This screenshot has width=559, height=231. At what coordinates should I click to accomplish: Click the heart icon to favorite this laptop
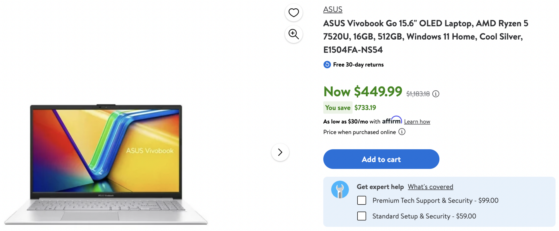click(293, 12)
